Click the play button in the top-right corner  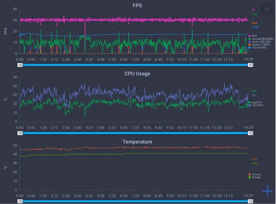tap(267, 9)
